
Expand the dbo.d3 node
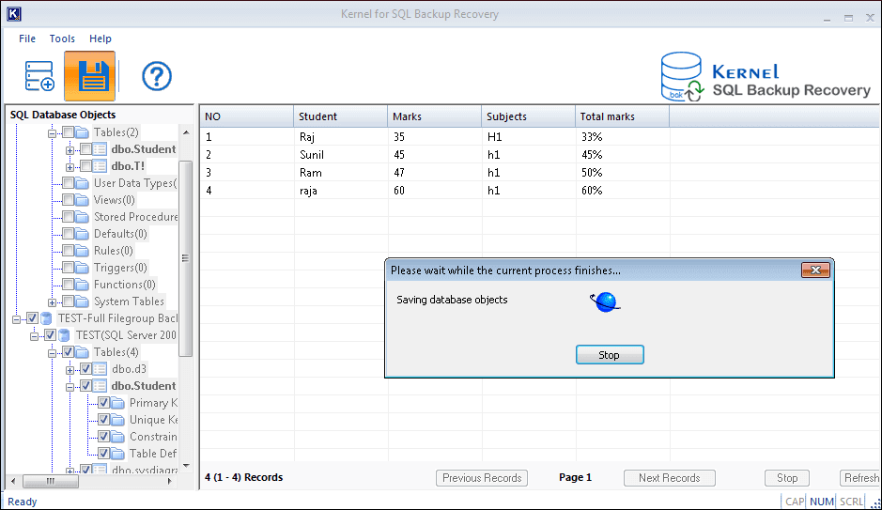(x=70, y=370)
